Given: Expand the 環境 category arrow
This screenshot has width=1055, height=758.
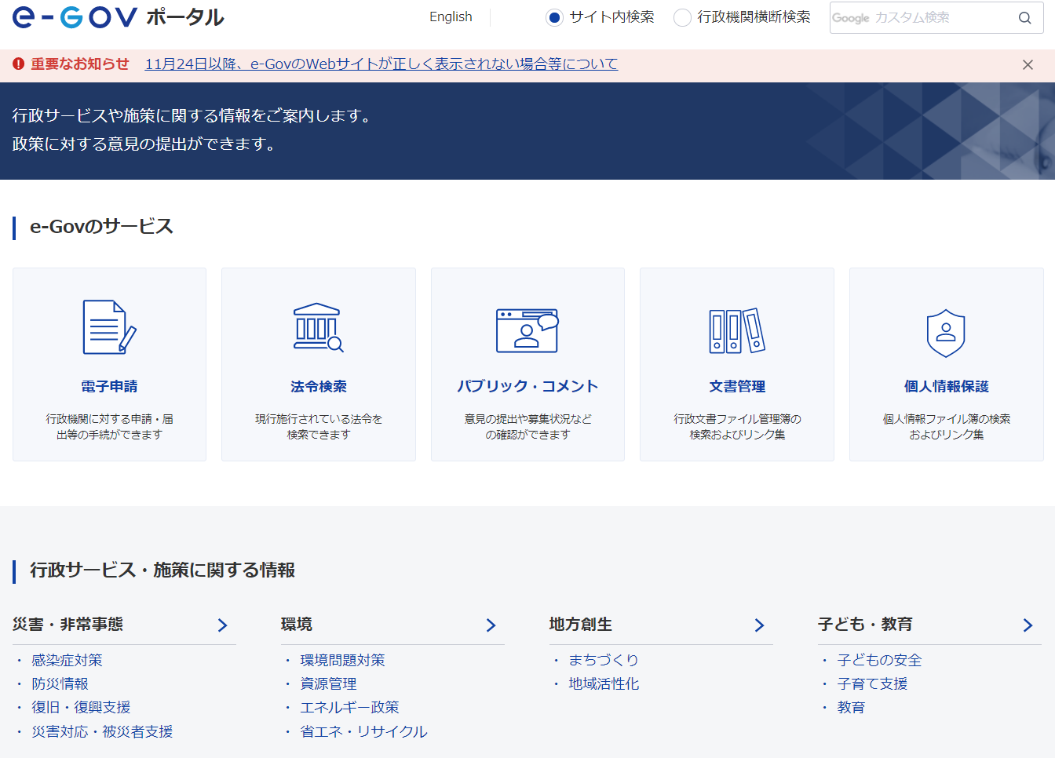Looking at the screenshot, I should coord(491,625).
